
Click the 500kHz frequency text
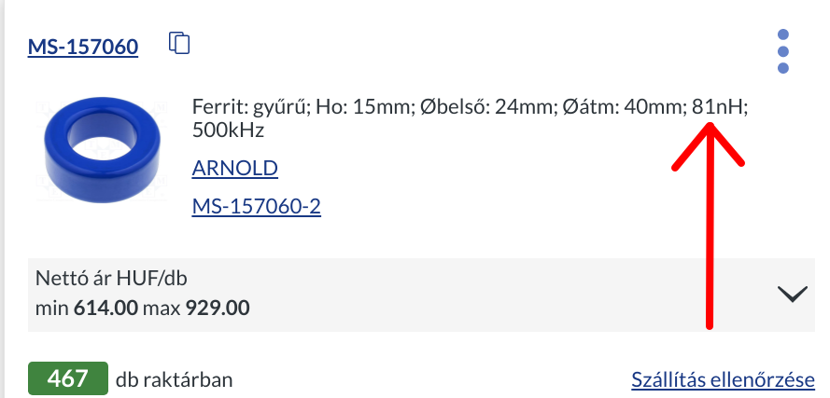[228, 130]
